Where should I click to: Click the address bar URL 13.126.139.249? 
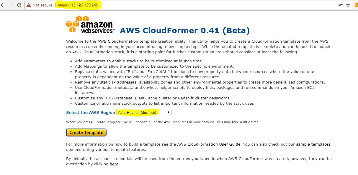[x=85, y=5]
